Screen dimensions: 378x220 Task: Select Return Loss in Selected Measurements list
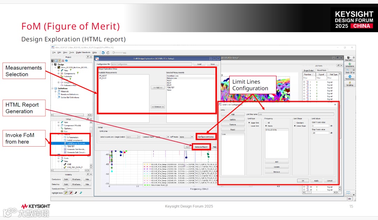click(172, 78)
